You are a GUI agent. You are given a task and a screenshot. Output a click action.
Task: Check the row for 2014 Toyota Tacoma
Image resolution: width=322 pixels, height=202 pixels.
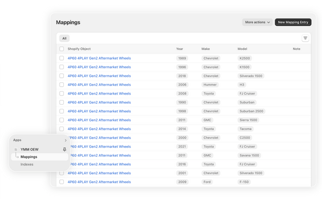(x=62, y=129)
